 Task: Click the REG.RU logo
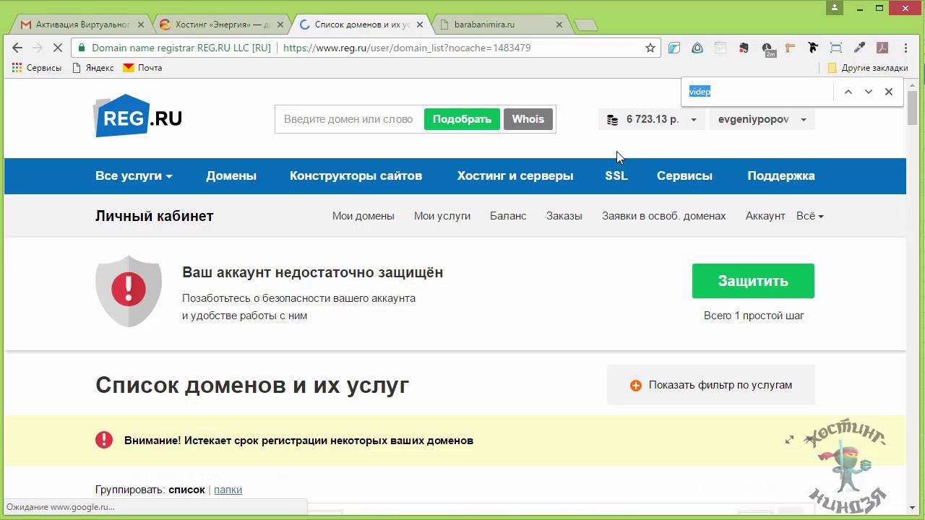[137, 116]
